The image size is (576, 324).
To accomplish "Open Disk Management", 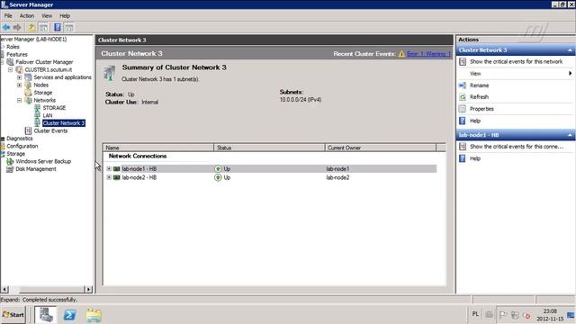I will pos(36,169).
